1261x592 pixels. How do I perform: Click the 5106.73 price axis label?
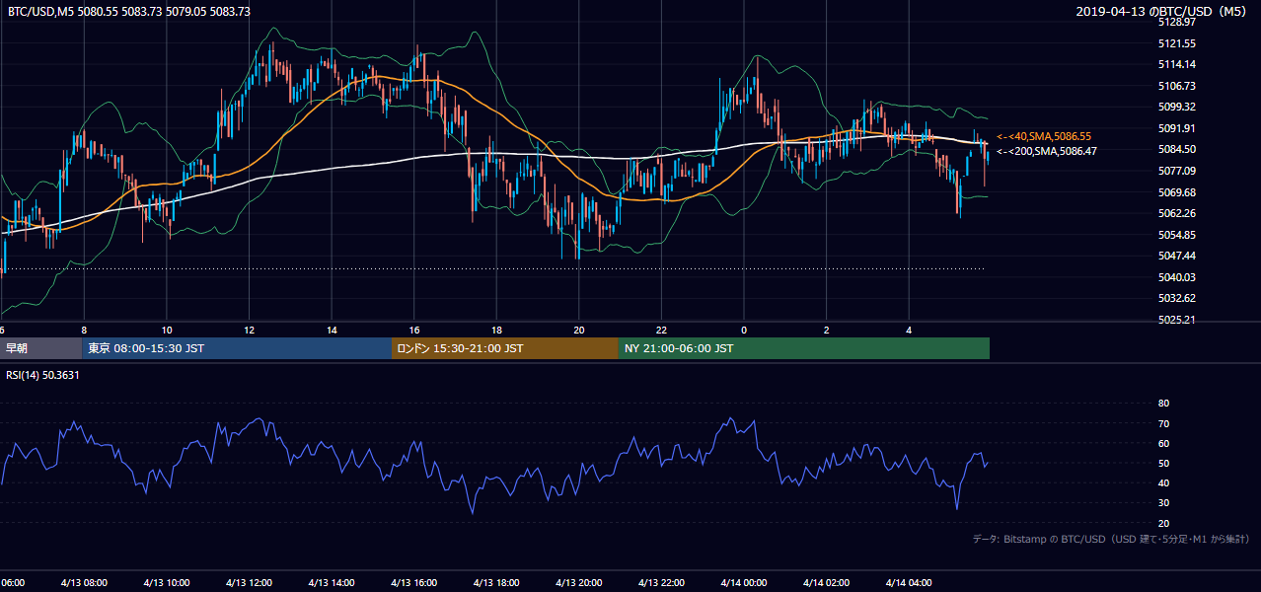tap(1178, 86)
